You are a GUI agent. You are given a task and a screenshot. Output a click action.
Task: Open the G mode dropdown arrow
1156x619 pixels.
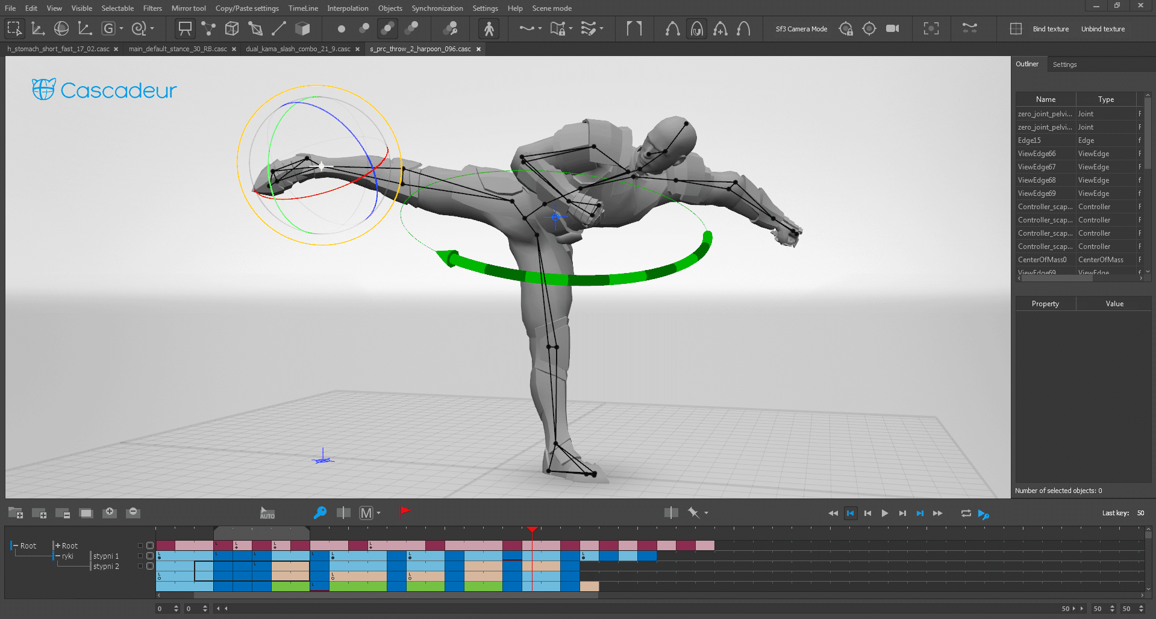[x=121, y=28]
